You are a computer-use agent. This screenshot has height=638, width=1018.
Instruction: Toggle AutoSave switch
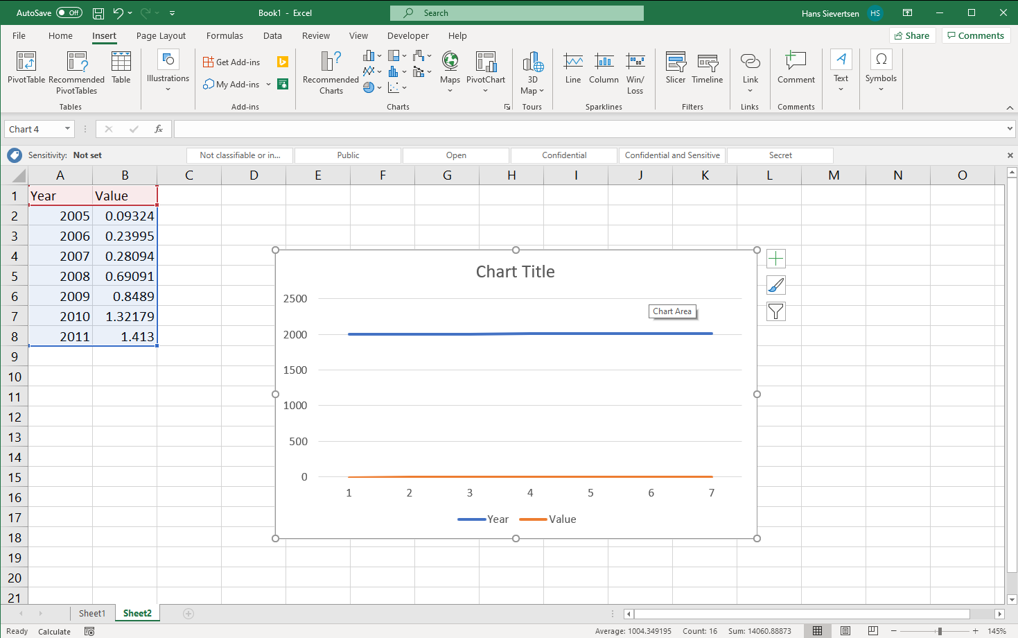pos(69,13)
